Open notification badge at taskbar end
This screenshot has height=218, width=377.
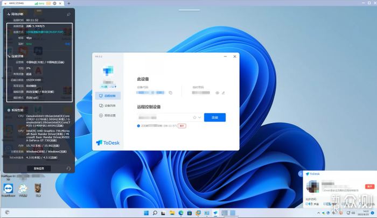[373, 213]
